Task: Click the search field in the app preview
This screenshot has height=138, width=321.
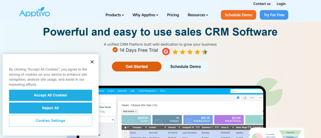Action: pos(246,91)
